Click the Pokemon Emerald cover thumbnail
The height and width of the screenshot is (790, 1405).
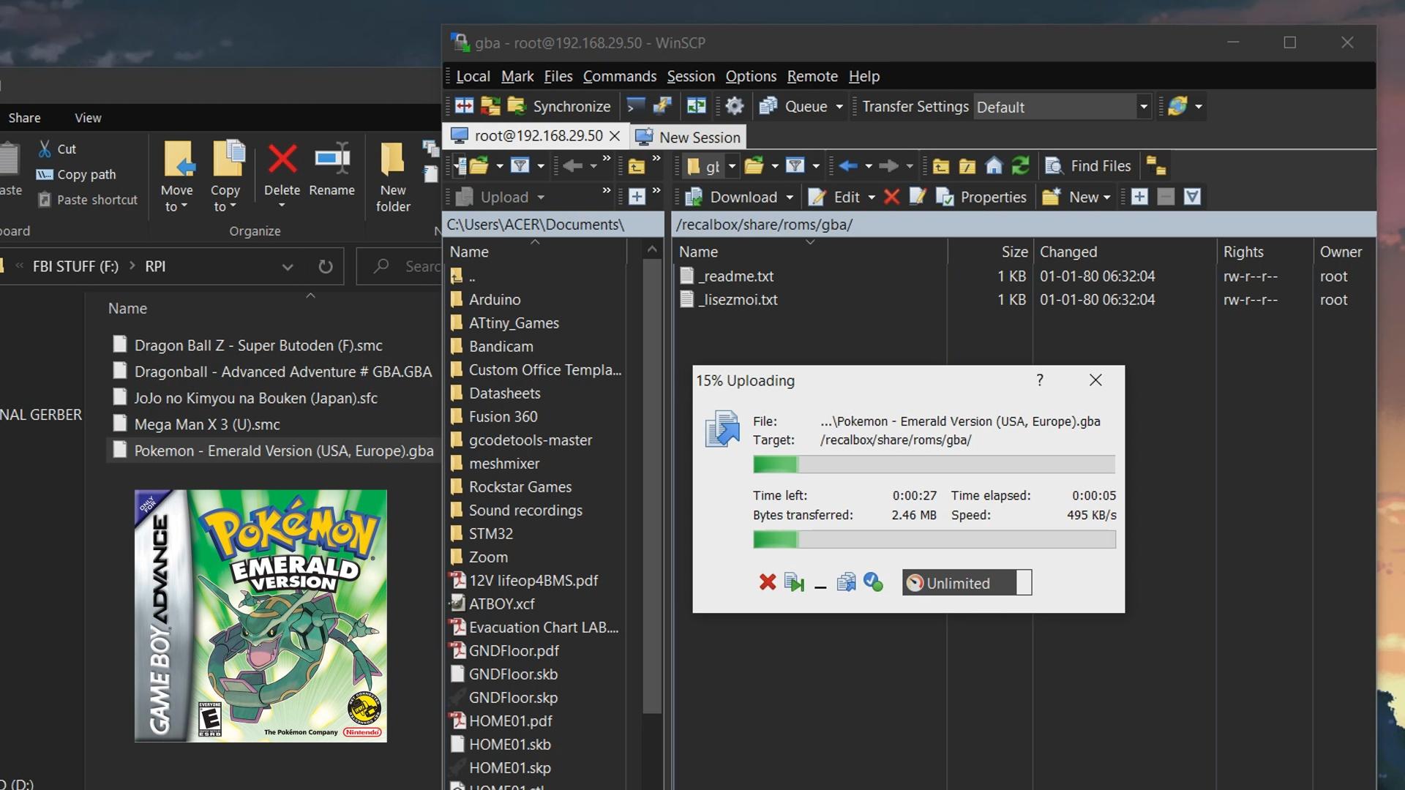(x=261, y=616)
